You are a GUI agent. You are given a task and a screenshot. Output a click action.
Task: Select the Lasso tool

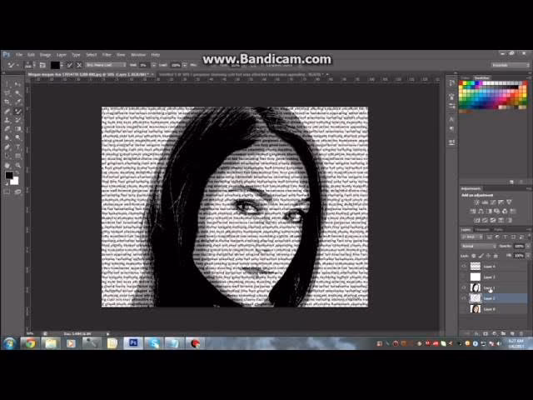(x=7, y=93)
